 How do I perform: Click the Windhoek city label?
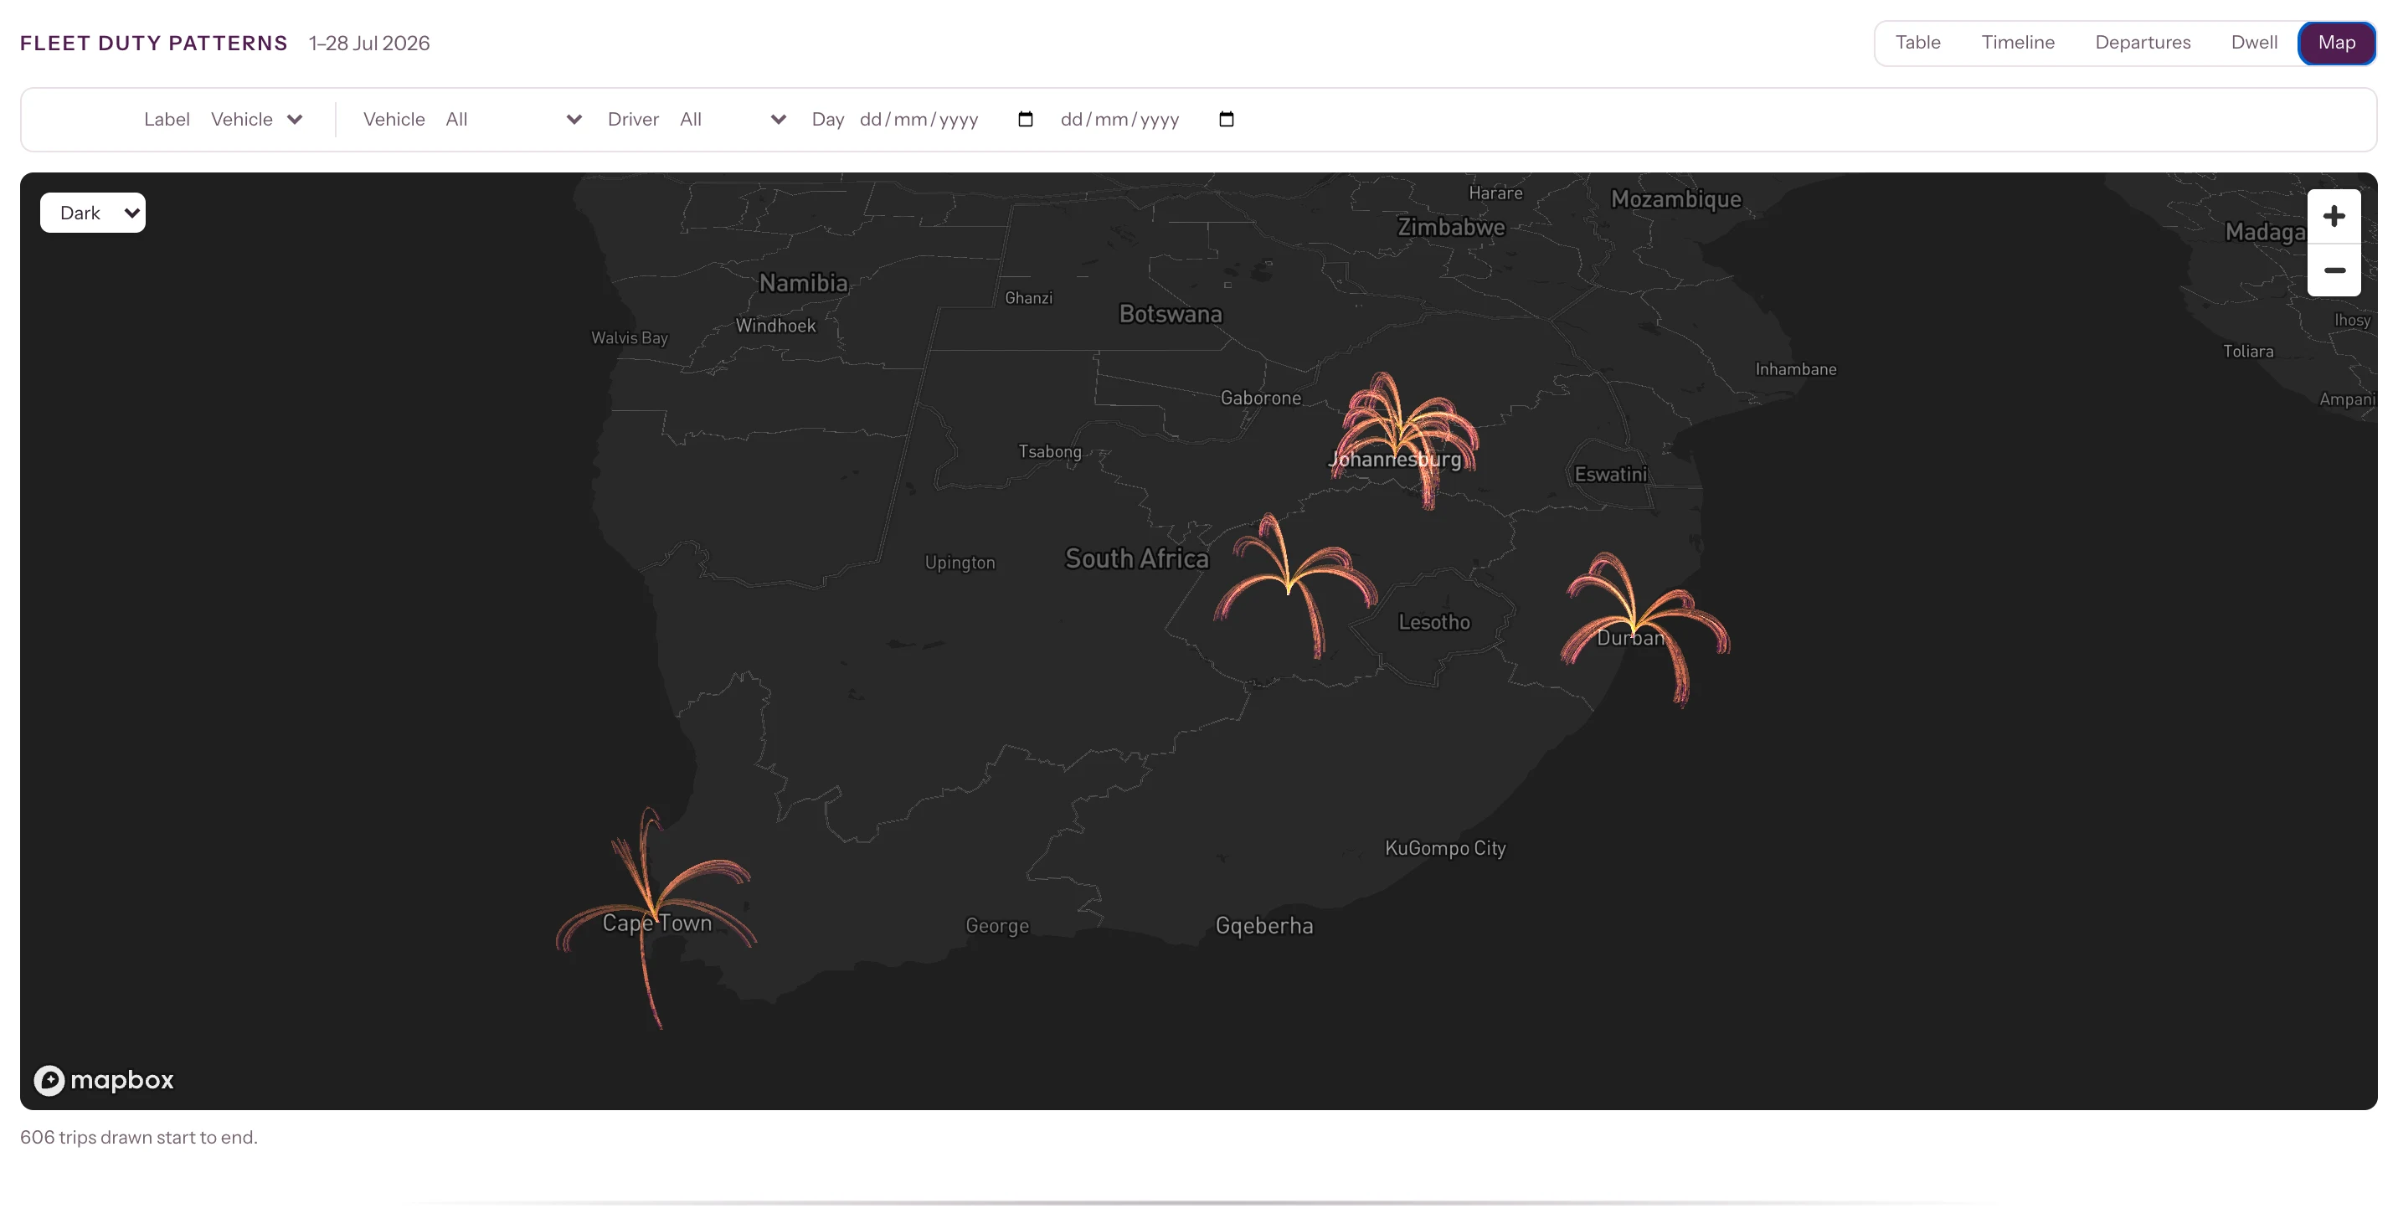tap(775, 326)
